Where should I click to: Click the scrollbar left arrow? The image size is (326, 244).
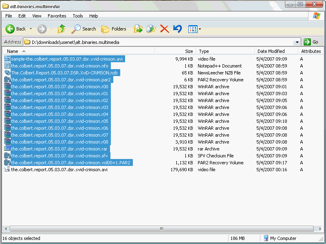pyautogui.click(x=6, y=229)
